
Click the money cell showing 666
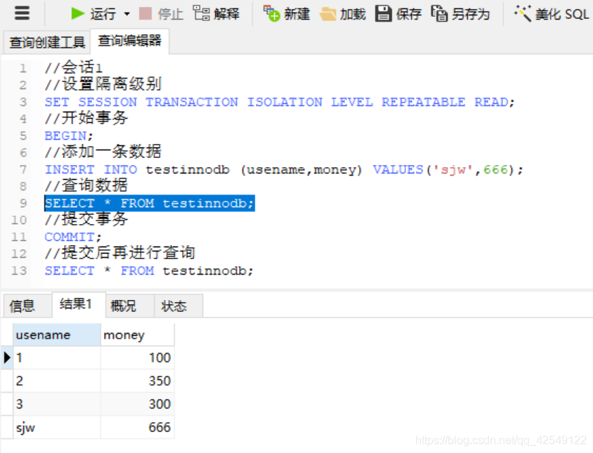point(137,427)
